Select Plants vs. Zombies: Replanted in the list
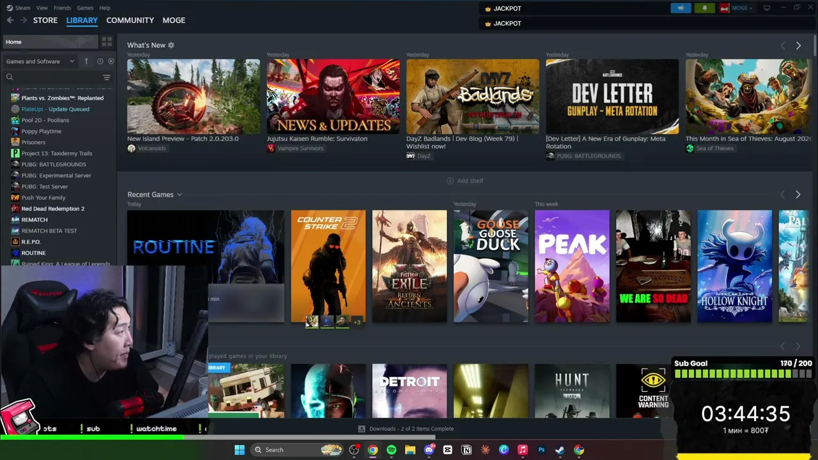818x460 pixels. coord(62,98)
